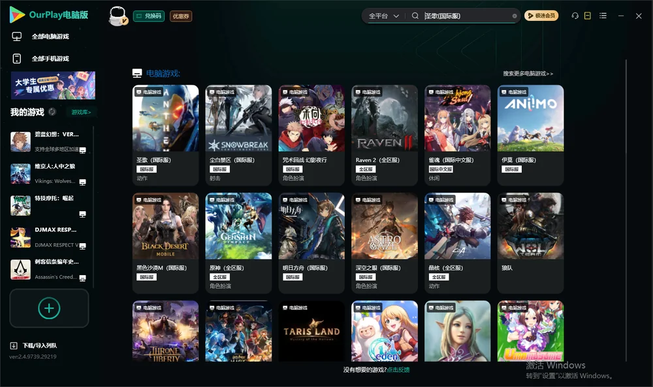Clear the search box text

click(x=515, y=16)
